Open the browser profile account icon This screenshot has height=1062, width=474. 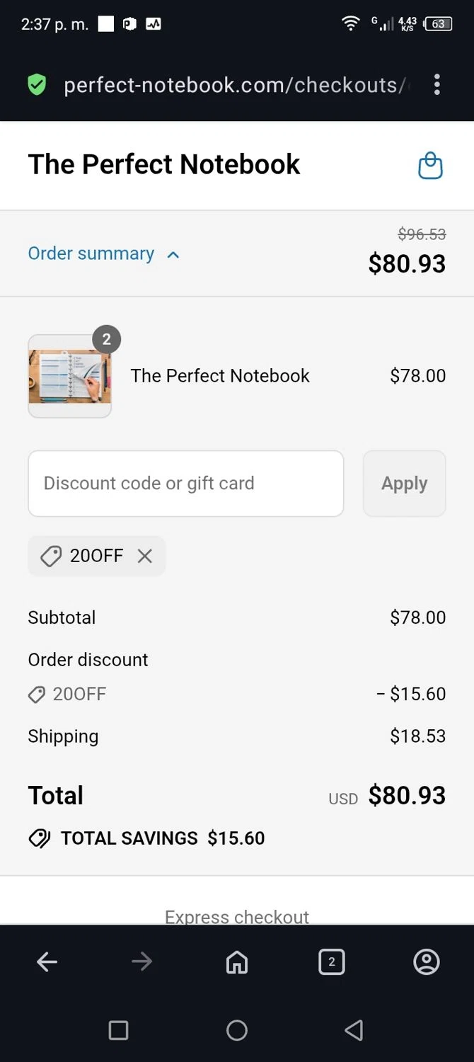[426, 961]
